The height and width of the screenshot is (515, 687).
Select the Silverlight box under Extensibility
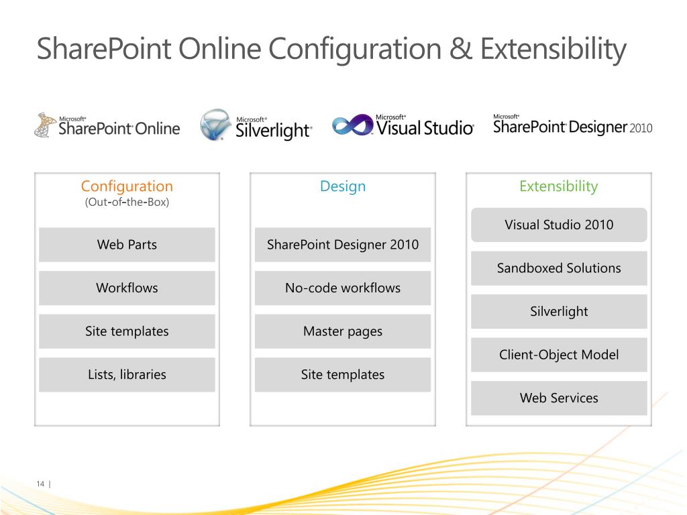(x=559, y=311)
